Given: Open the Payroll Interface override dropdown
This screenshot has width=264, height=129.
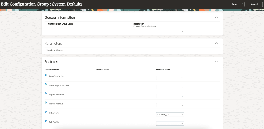Looking at the screenshot, I should coord(170,96).
